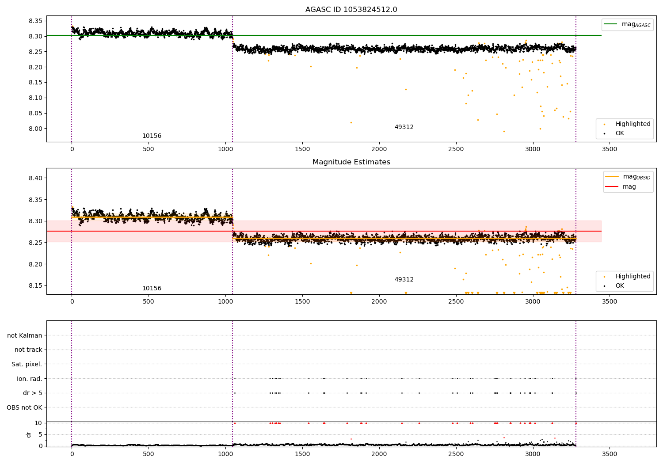
Task: Click the 8.35 y-tick in top plot
Action: pyautogui.click(x=35, y=21)
